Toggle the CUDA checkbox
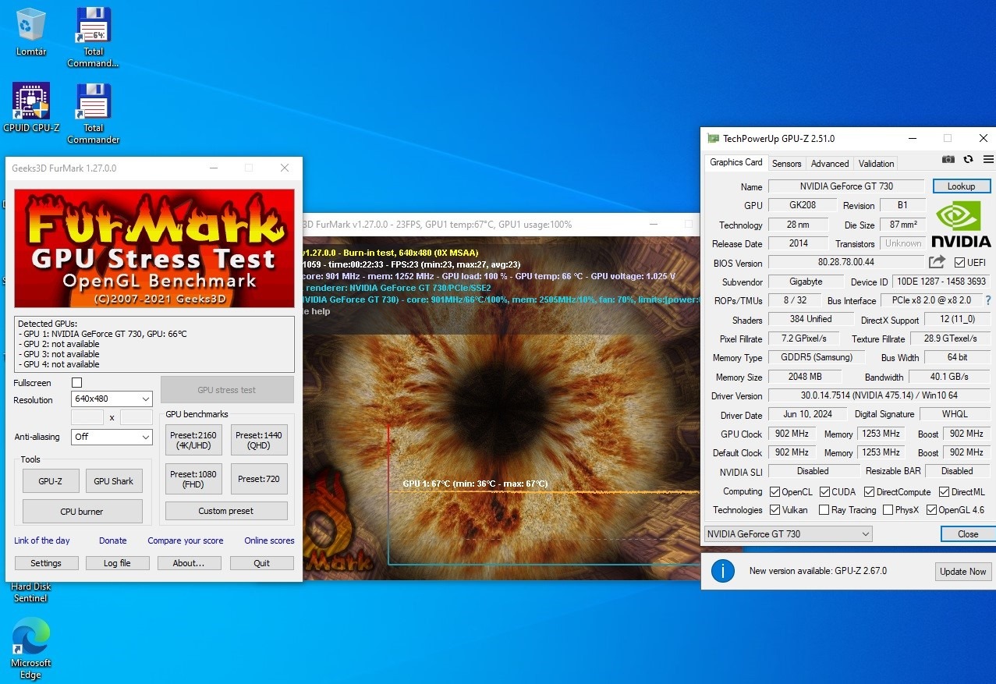Screen dimensions: 996x684 (824, 492)
